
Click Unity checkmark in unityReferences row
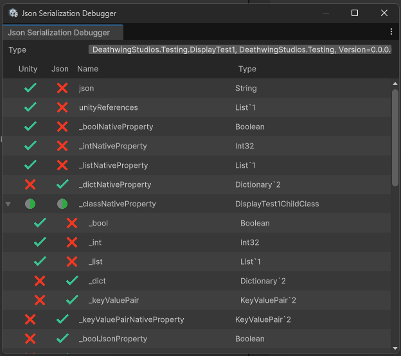pos(30,107)
